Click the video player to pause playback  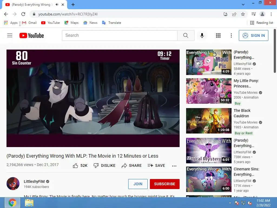tap(93, 98)
